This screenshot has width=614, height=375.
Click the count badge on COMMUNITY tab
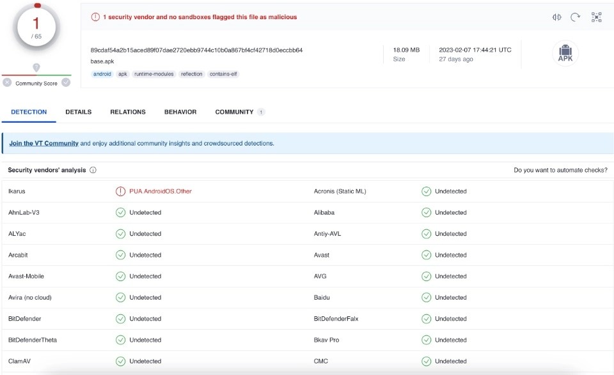[x=261, y=112]
